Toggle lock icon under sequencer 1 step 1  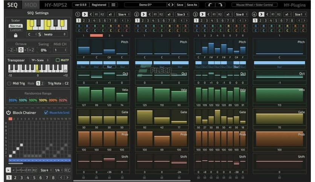84,177
